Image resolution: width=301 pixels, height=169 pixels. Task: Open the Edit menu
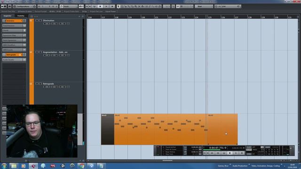[13, 1]
